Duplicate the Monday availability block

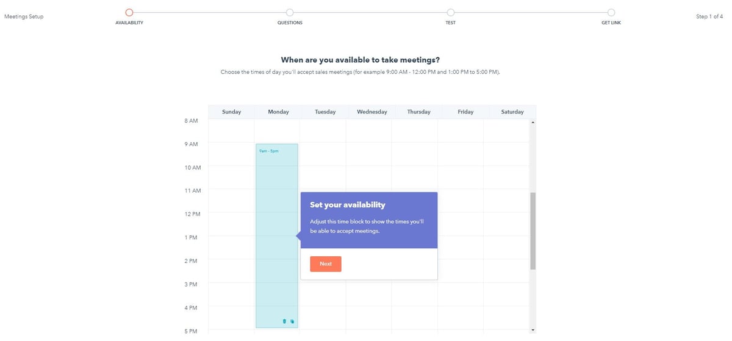(x=292, y=321)
